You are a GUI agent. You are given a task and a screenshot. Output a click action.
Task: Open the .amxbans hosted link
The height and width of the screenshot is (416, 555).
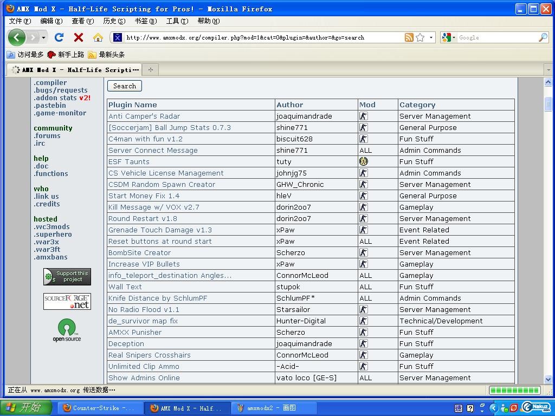[x=50, y=257]
